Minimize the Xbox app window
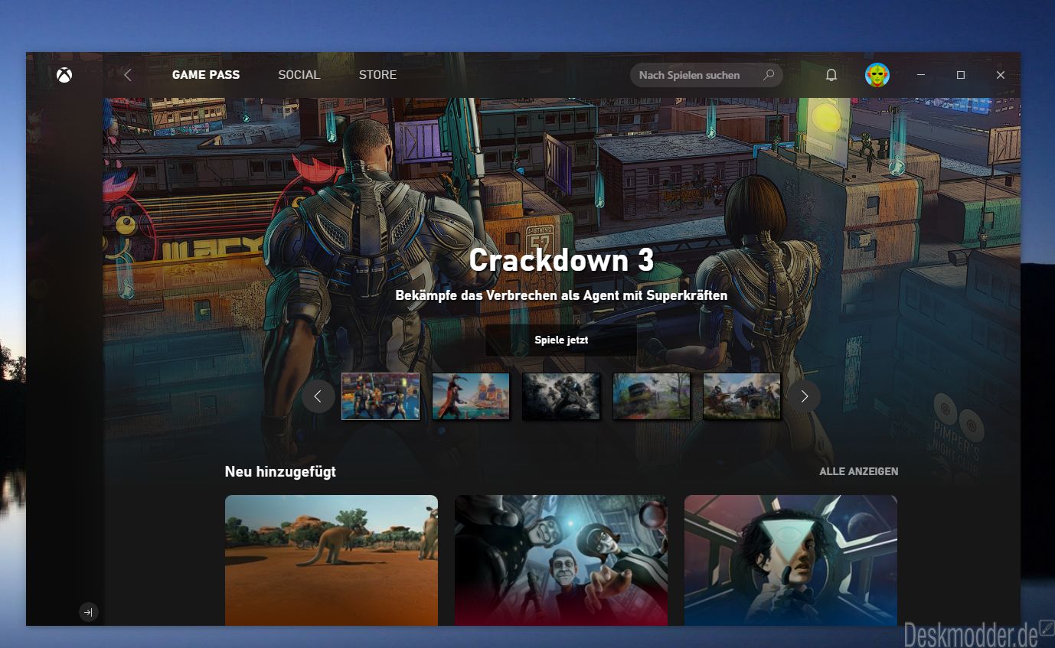1055x648 pixels. click(921, 75)
